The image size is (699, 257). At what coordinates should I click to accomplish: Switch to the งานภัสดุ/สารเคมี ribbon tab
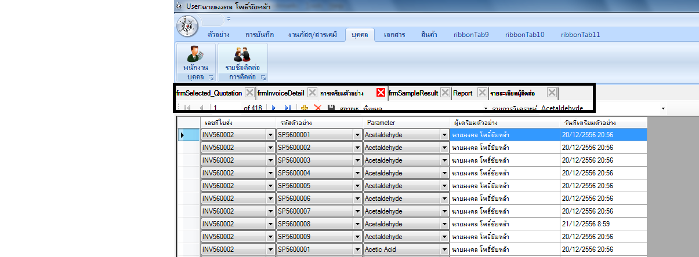pyautogui.click(x=312, y=35)
